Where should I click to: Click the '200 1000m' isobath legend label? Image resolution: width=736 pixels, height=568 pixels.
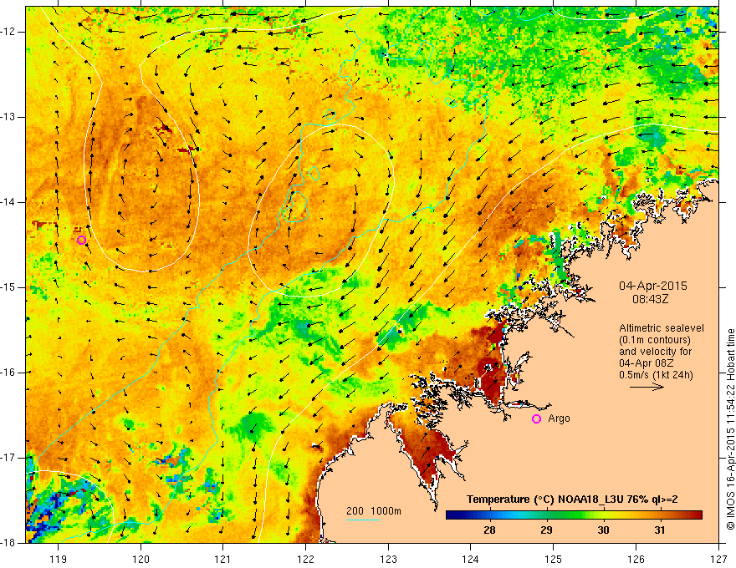pos(374,511)
